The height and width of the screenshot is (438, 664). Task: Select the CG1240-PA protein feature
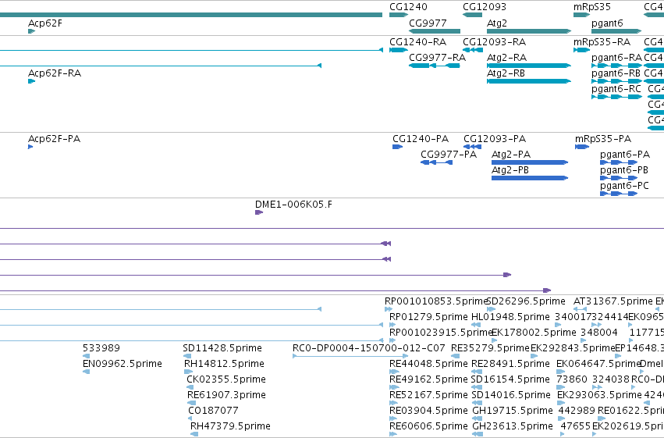pos(398,147)
